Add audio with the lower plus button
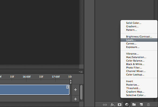158x107 pixels. coord(75,99)
